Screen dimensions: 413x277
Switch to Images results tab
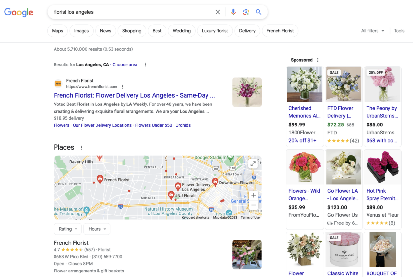81,31
